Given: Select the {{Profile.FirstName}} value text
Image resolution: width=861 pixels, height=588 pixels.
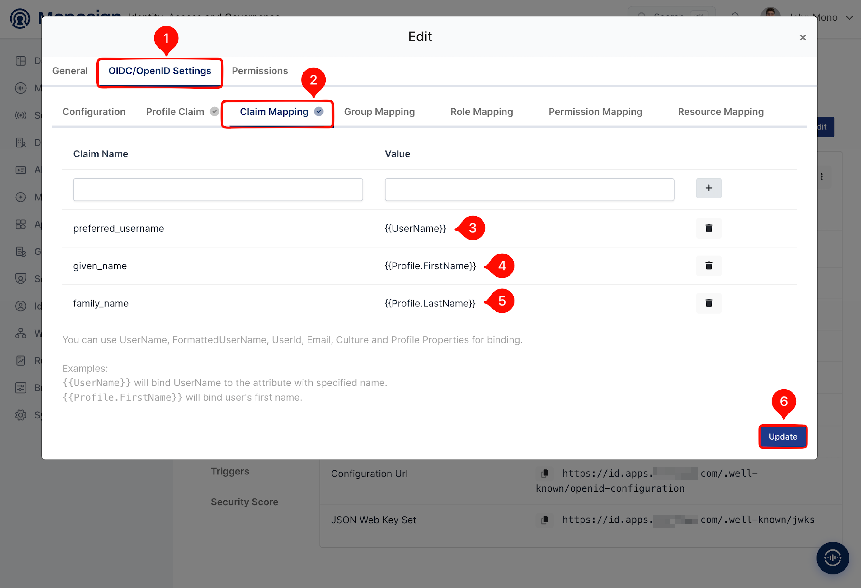Looking at the screenshot, I should pyautogui.click(x=430, y=266).
